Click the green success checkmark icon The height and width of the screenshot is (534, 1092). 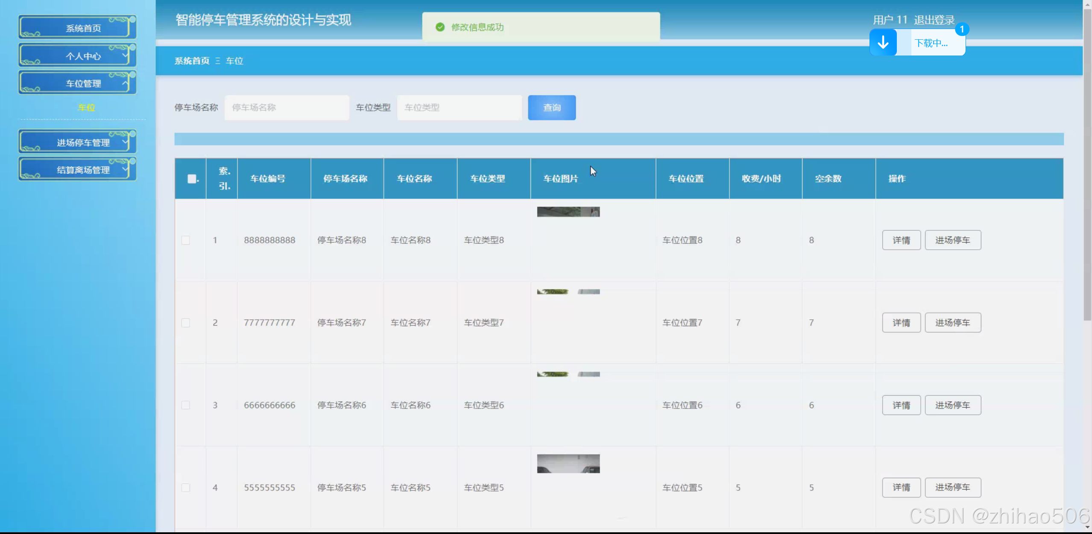440,27
